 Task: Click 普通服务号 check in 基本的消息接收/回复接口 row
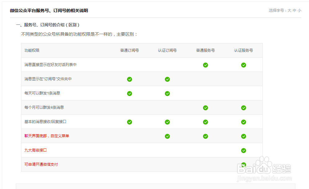[205, 122]
